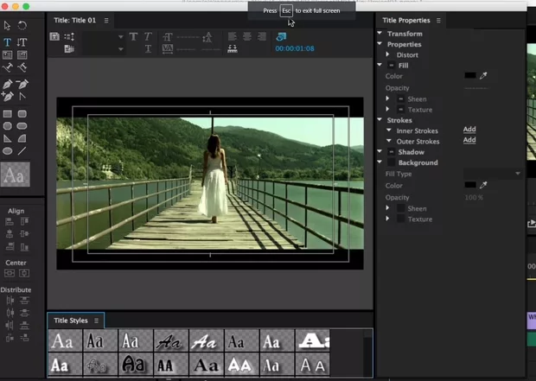536x381 pixels.
Task: Toggle the Shadow checkbox
Action: 391,152
